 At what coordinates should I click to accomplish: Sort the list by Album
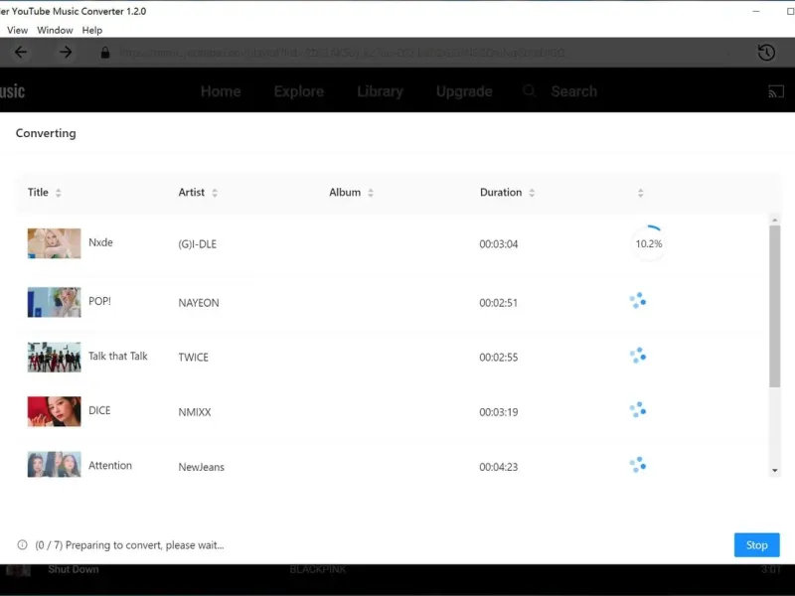371,193
